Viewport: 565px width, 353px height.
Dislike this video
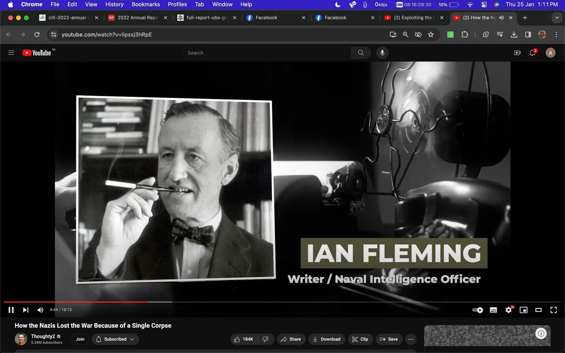[x=266, y=339]
